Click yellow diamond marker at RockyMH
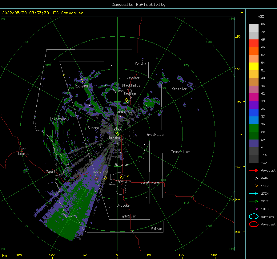 [x=82, y=80]
